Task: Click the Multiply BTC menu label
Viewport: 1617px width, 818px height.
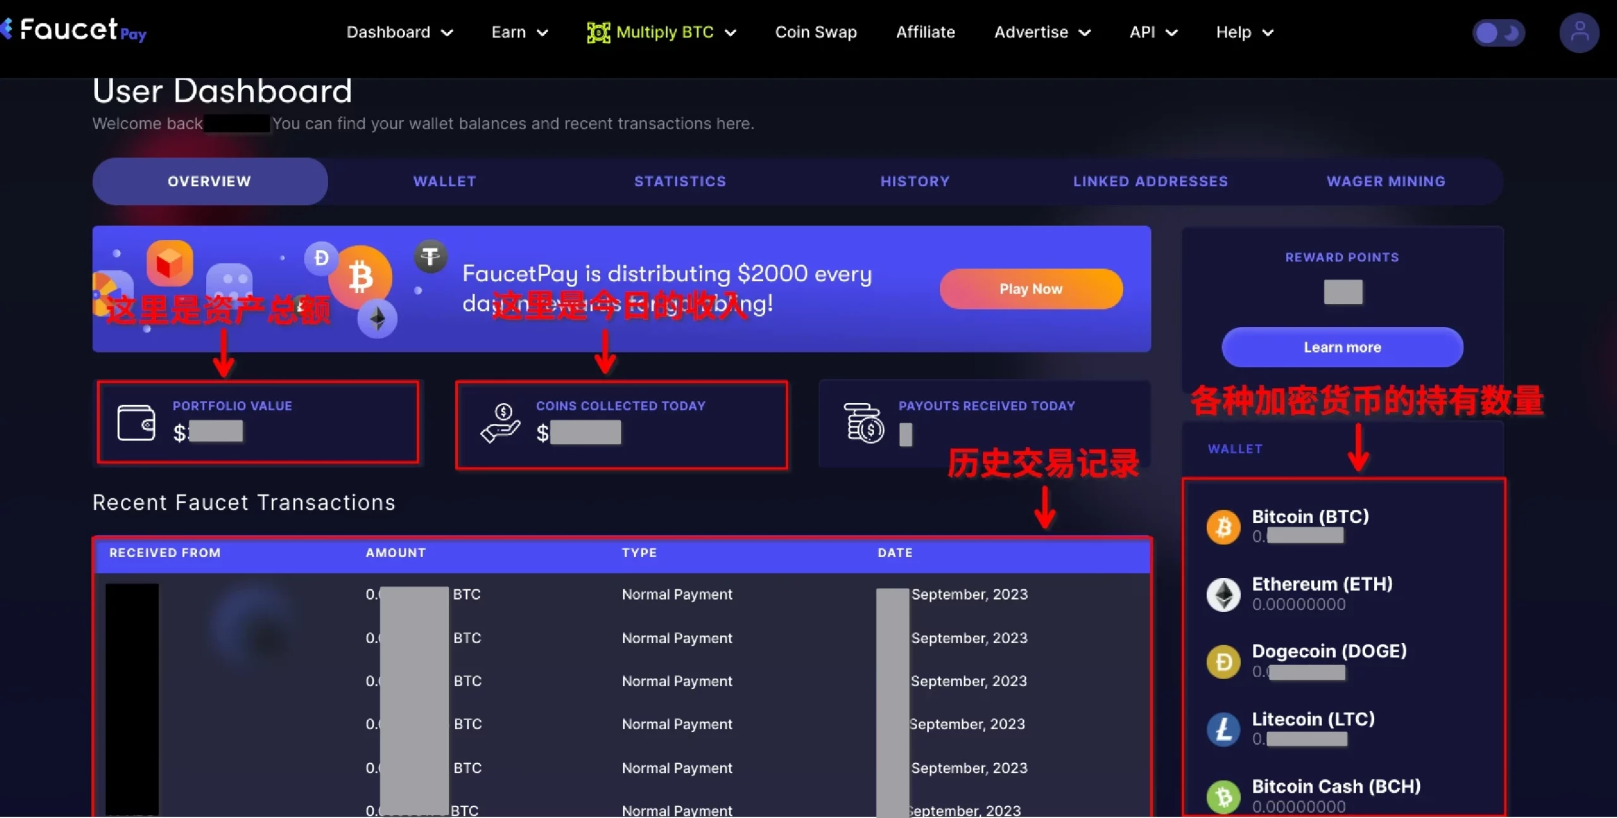Action: coord(665,32)
